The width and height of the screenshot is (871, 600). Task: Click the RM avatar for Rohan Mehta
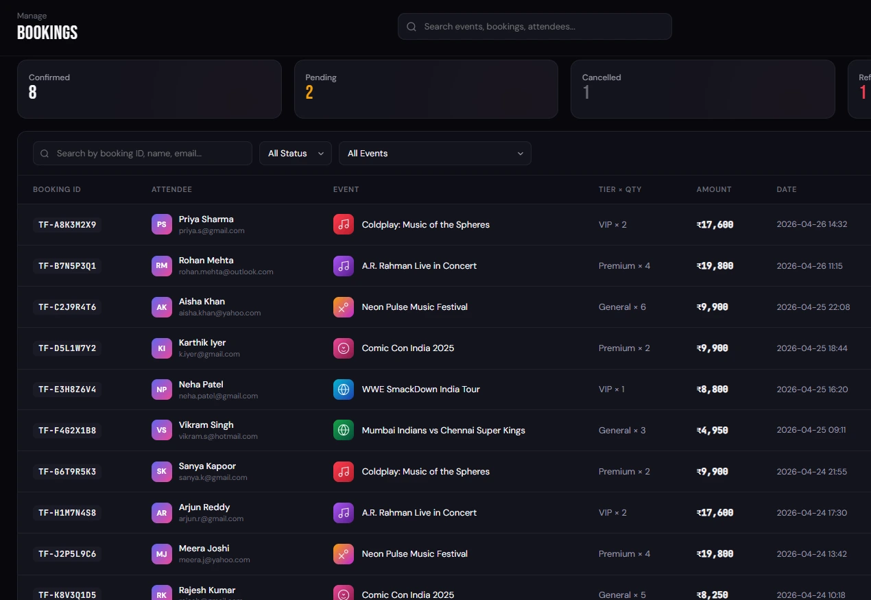tap(162, 265)
